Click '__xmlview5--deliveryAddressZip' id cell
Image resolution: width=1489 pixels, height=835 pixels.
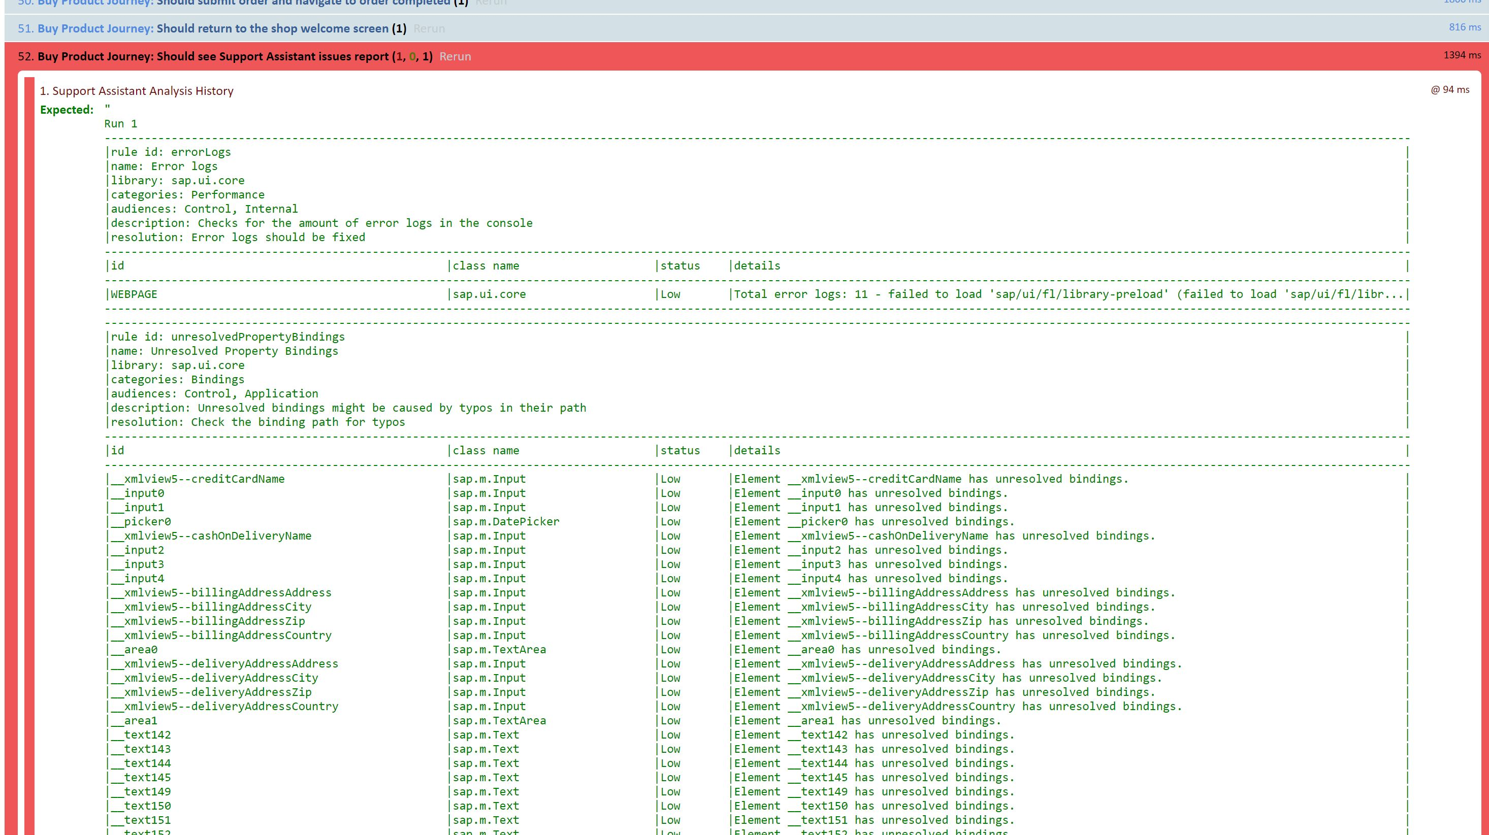click(211, 692)
